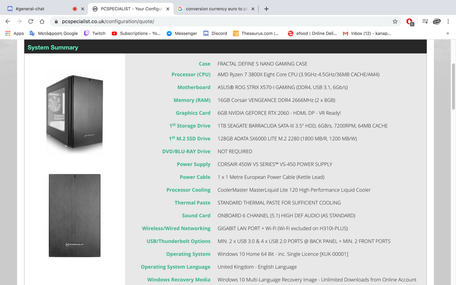This screenshot has height=285, width=456.
Task: Click the Operating System label
Action: [x=188, y=254]
